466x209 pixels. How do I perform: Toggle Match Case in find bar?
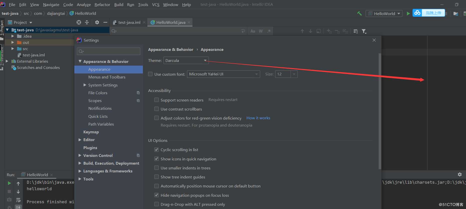(253, 31)
